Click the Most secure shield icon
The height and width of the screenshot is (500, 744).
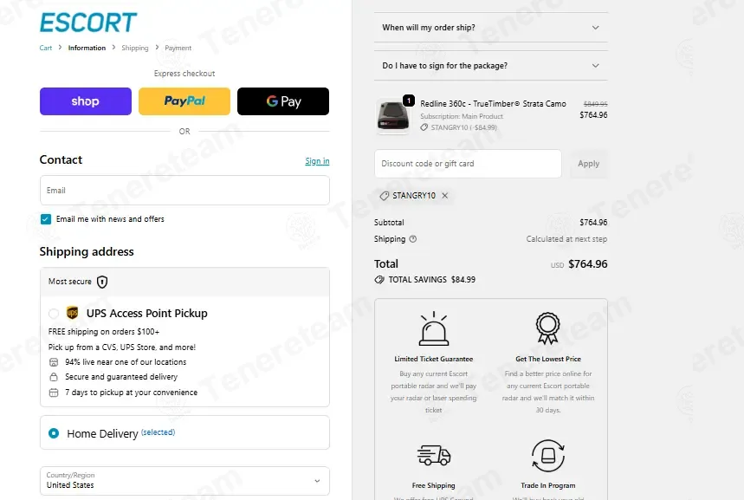[102, 282]
